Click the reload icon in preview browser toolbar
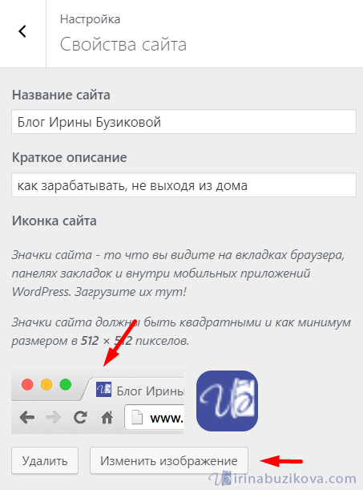 pyautogui.click(x=80, y=418)
